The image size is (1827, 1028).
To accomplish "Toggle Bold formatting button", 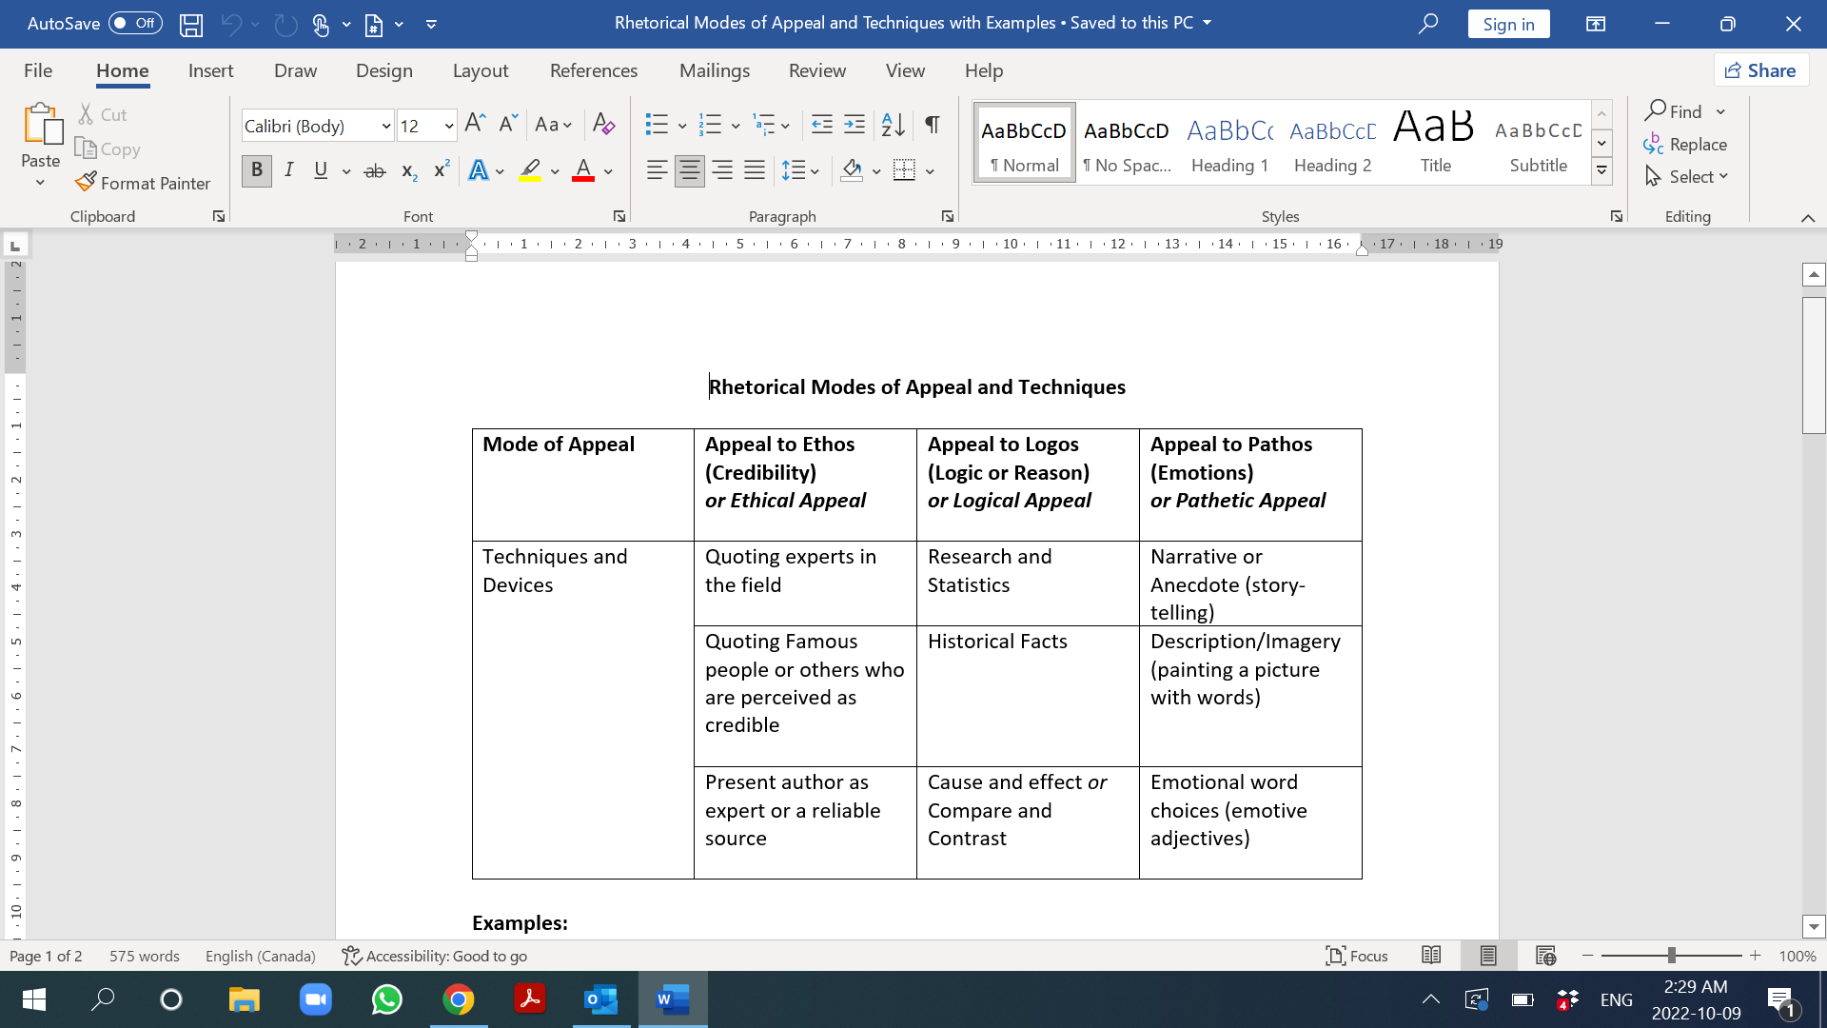I will tap(256, 170).
